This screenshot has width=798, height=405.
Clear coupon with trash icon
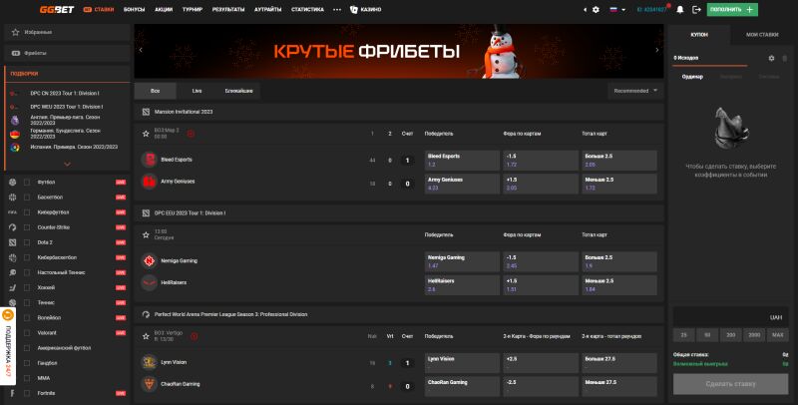click(x=784, y=58)
